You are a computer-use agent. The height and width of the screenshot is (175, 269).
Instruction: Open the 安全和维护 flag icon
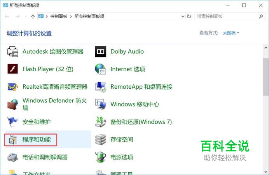(12, 122)
